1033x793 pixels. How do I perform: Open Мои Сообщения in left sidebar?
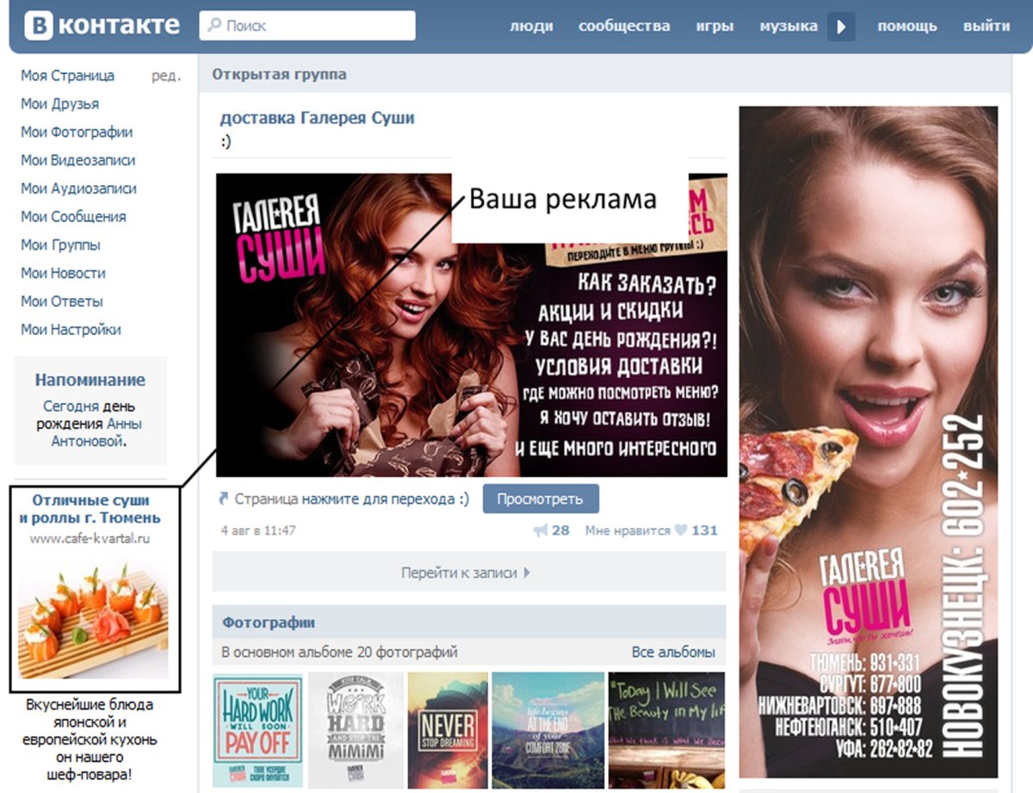73,217
